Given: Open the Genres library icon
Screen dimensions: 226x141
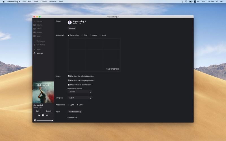Looking at the screenshot, I should coord(34,32).
